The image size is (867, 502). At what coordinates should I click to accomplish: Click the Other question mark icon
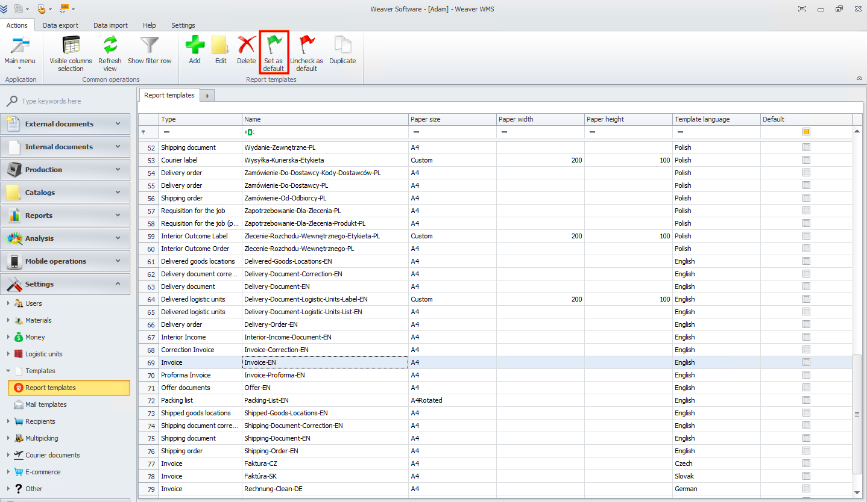(x=19, y=489)
